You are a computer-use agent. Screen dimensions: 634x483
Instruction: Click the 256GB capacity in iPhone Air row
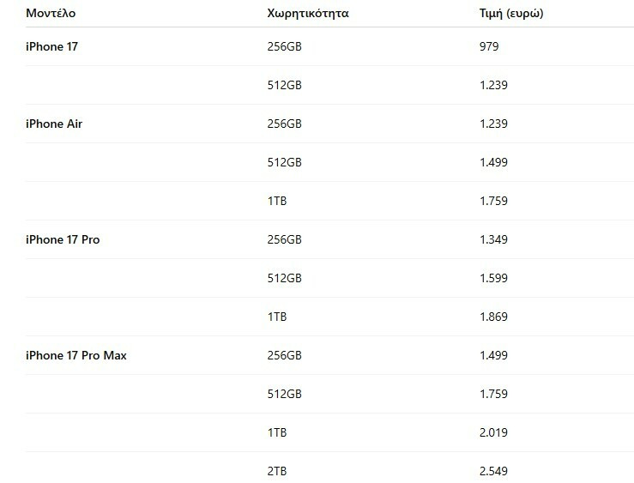point(285,124)
